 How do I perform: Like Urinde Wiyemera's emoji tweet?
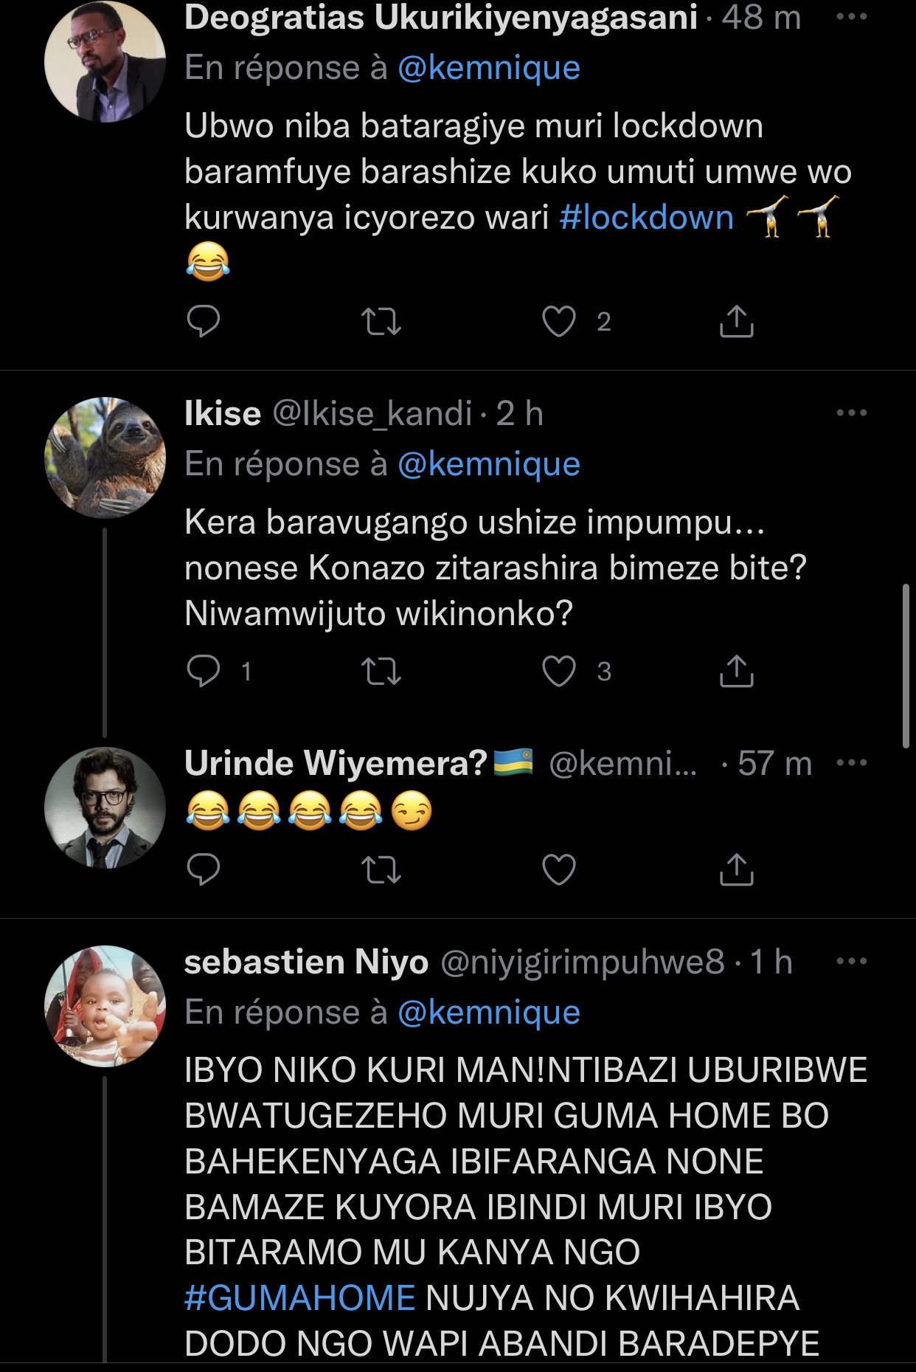coord(559,869)
